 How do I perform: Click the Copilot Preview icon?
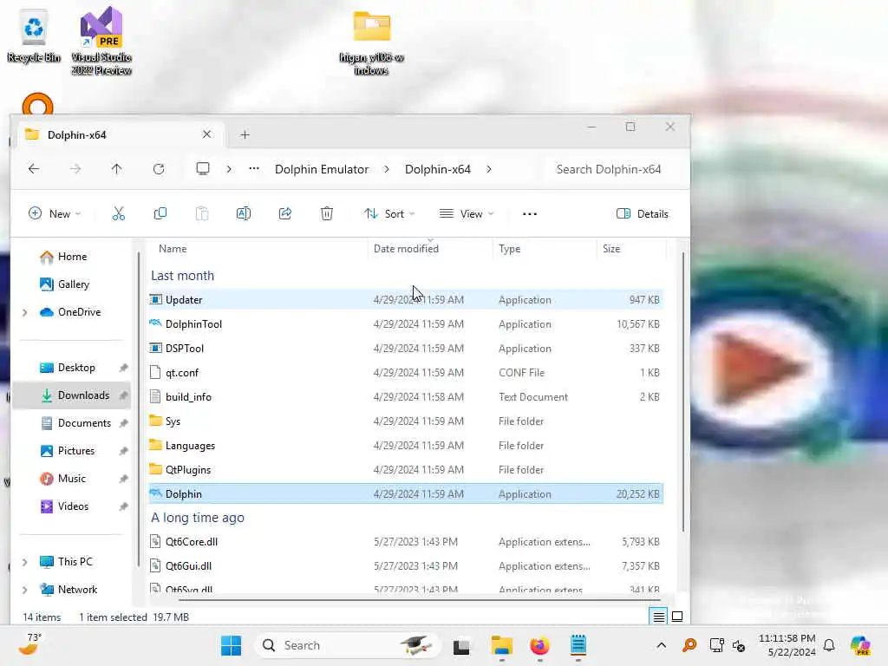pyautogui.click(x=860, y=645)
